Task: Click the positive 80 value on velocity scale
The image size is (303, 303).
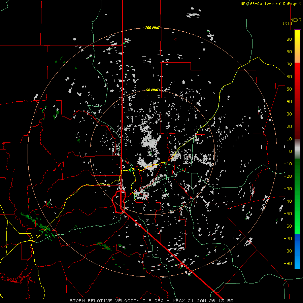Action: (289, 52)
